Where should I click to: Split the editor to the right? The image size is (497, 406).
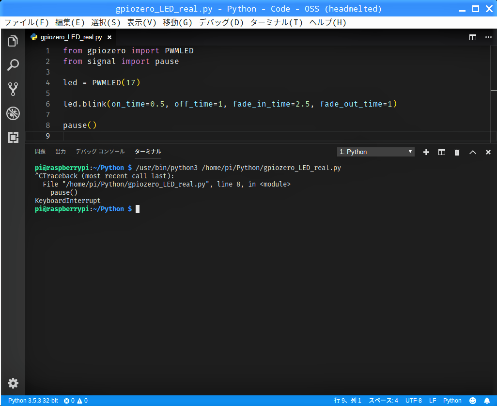click(473, 37)
